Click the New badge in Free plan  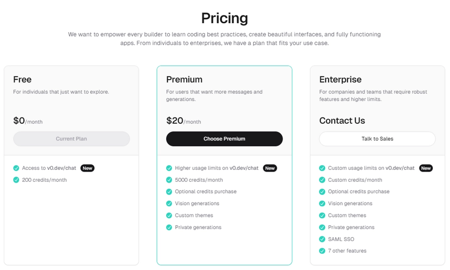87,168
